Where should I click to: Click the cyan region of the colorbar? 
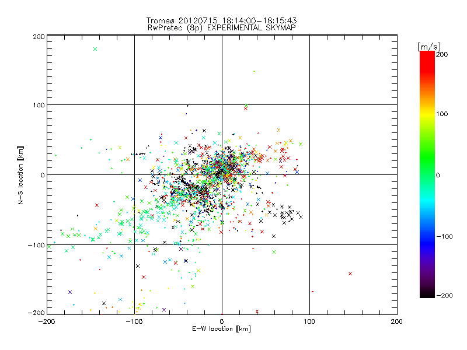(x=427, y=202)
